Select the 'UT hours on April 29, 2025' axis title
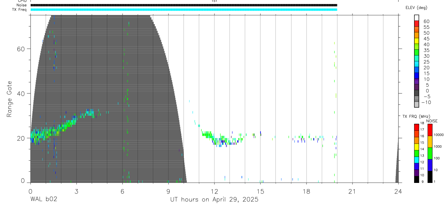Screen dimensions: 448x207 [214, 199]
